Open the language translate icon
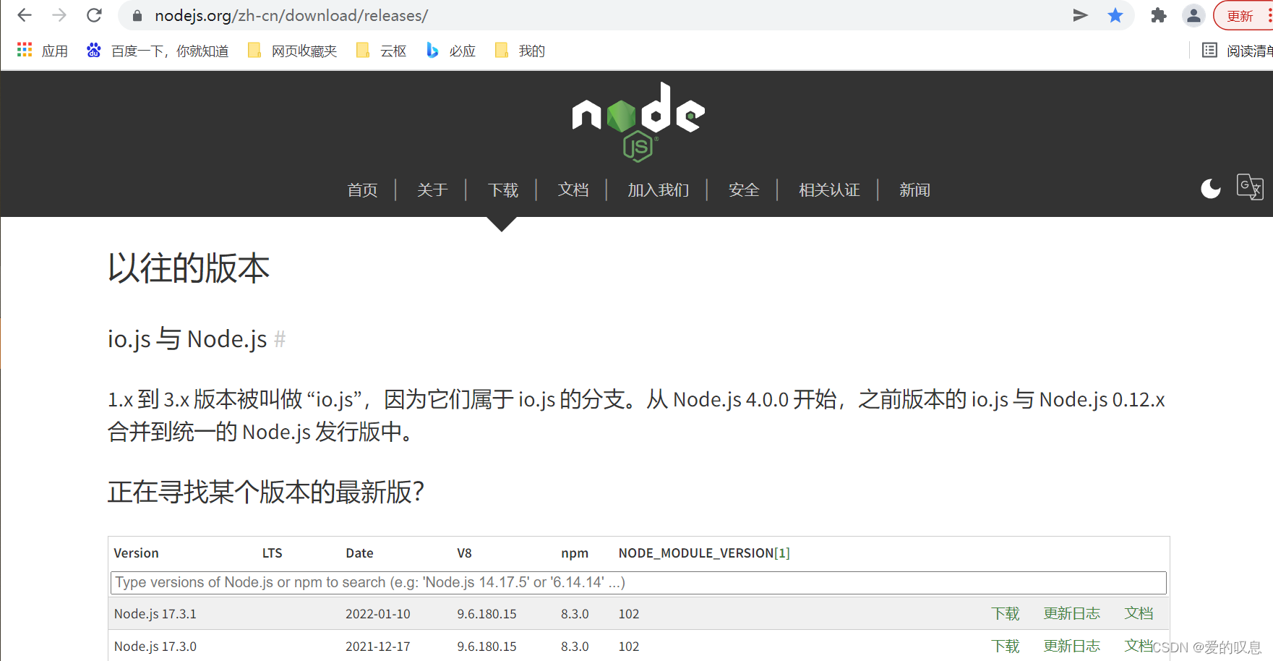 (1250, 187)
